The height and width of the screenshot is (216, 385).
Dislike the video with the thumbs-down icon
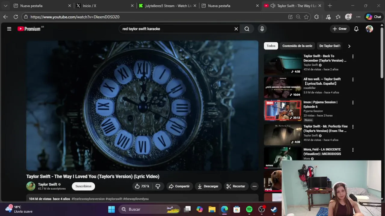coord(158,186)
